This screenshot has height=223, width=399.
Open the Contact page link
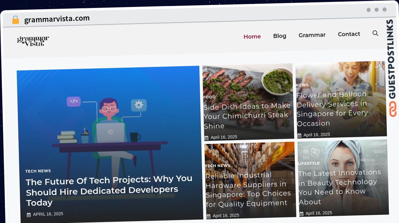coord(349,34)
